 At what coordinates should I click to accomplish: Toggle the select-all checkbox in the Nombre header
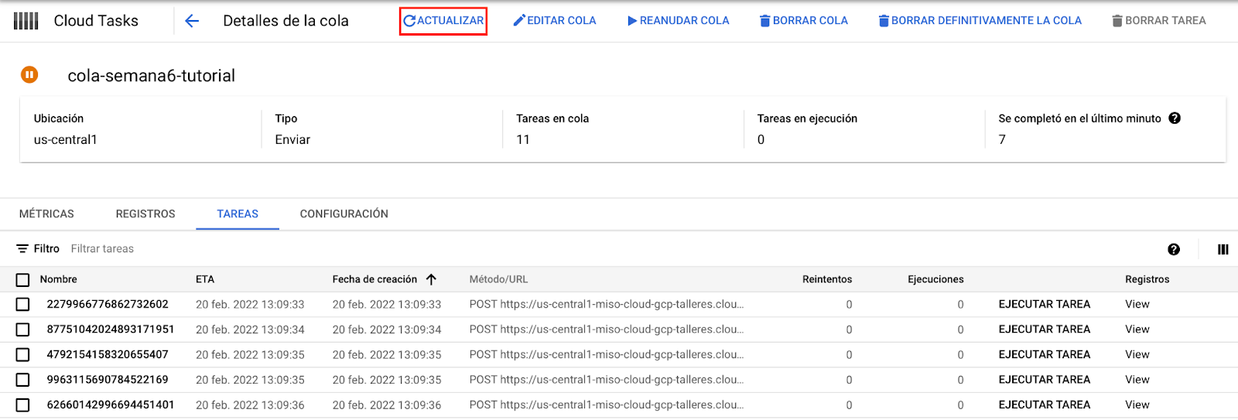(x=22, y=280)
